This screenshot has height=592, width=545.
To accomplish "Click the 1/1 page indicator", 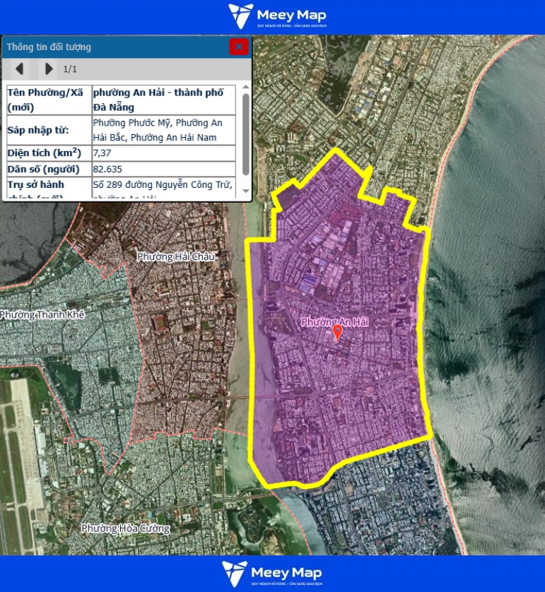I will 70,69.
